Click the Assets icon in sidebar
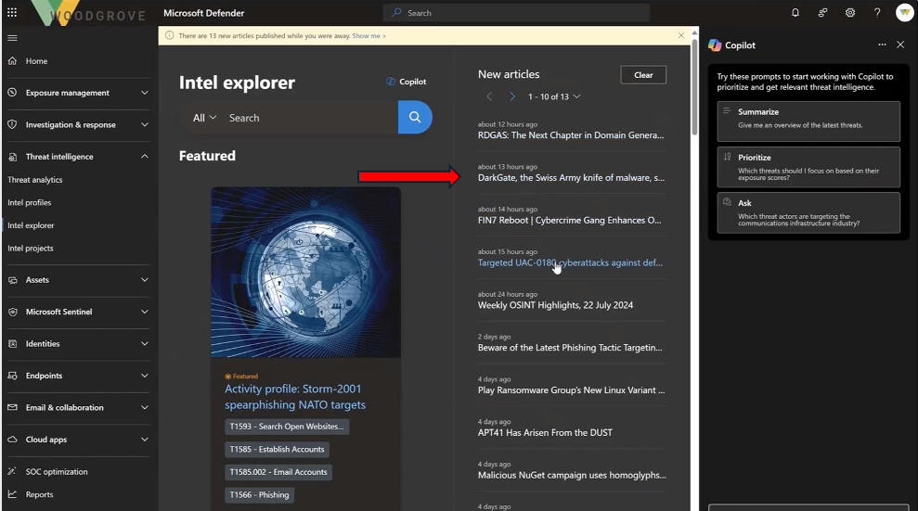 tap(12, 280)
